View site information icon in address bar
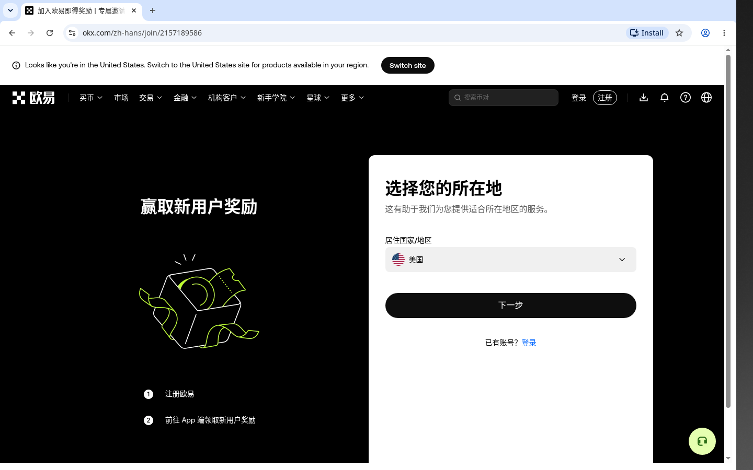The width and height of the screenshot is (753, 470). [x=72, y=33]
